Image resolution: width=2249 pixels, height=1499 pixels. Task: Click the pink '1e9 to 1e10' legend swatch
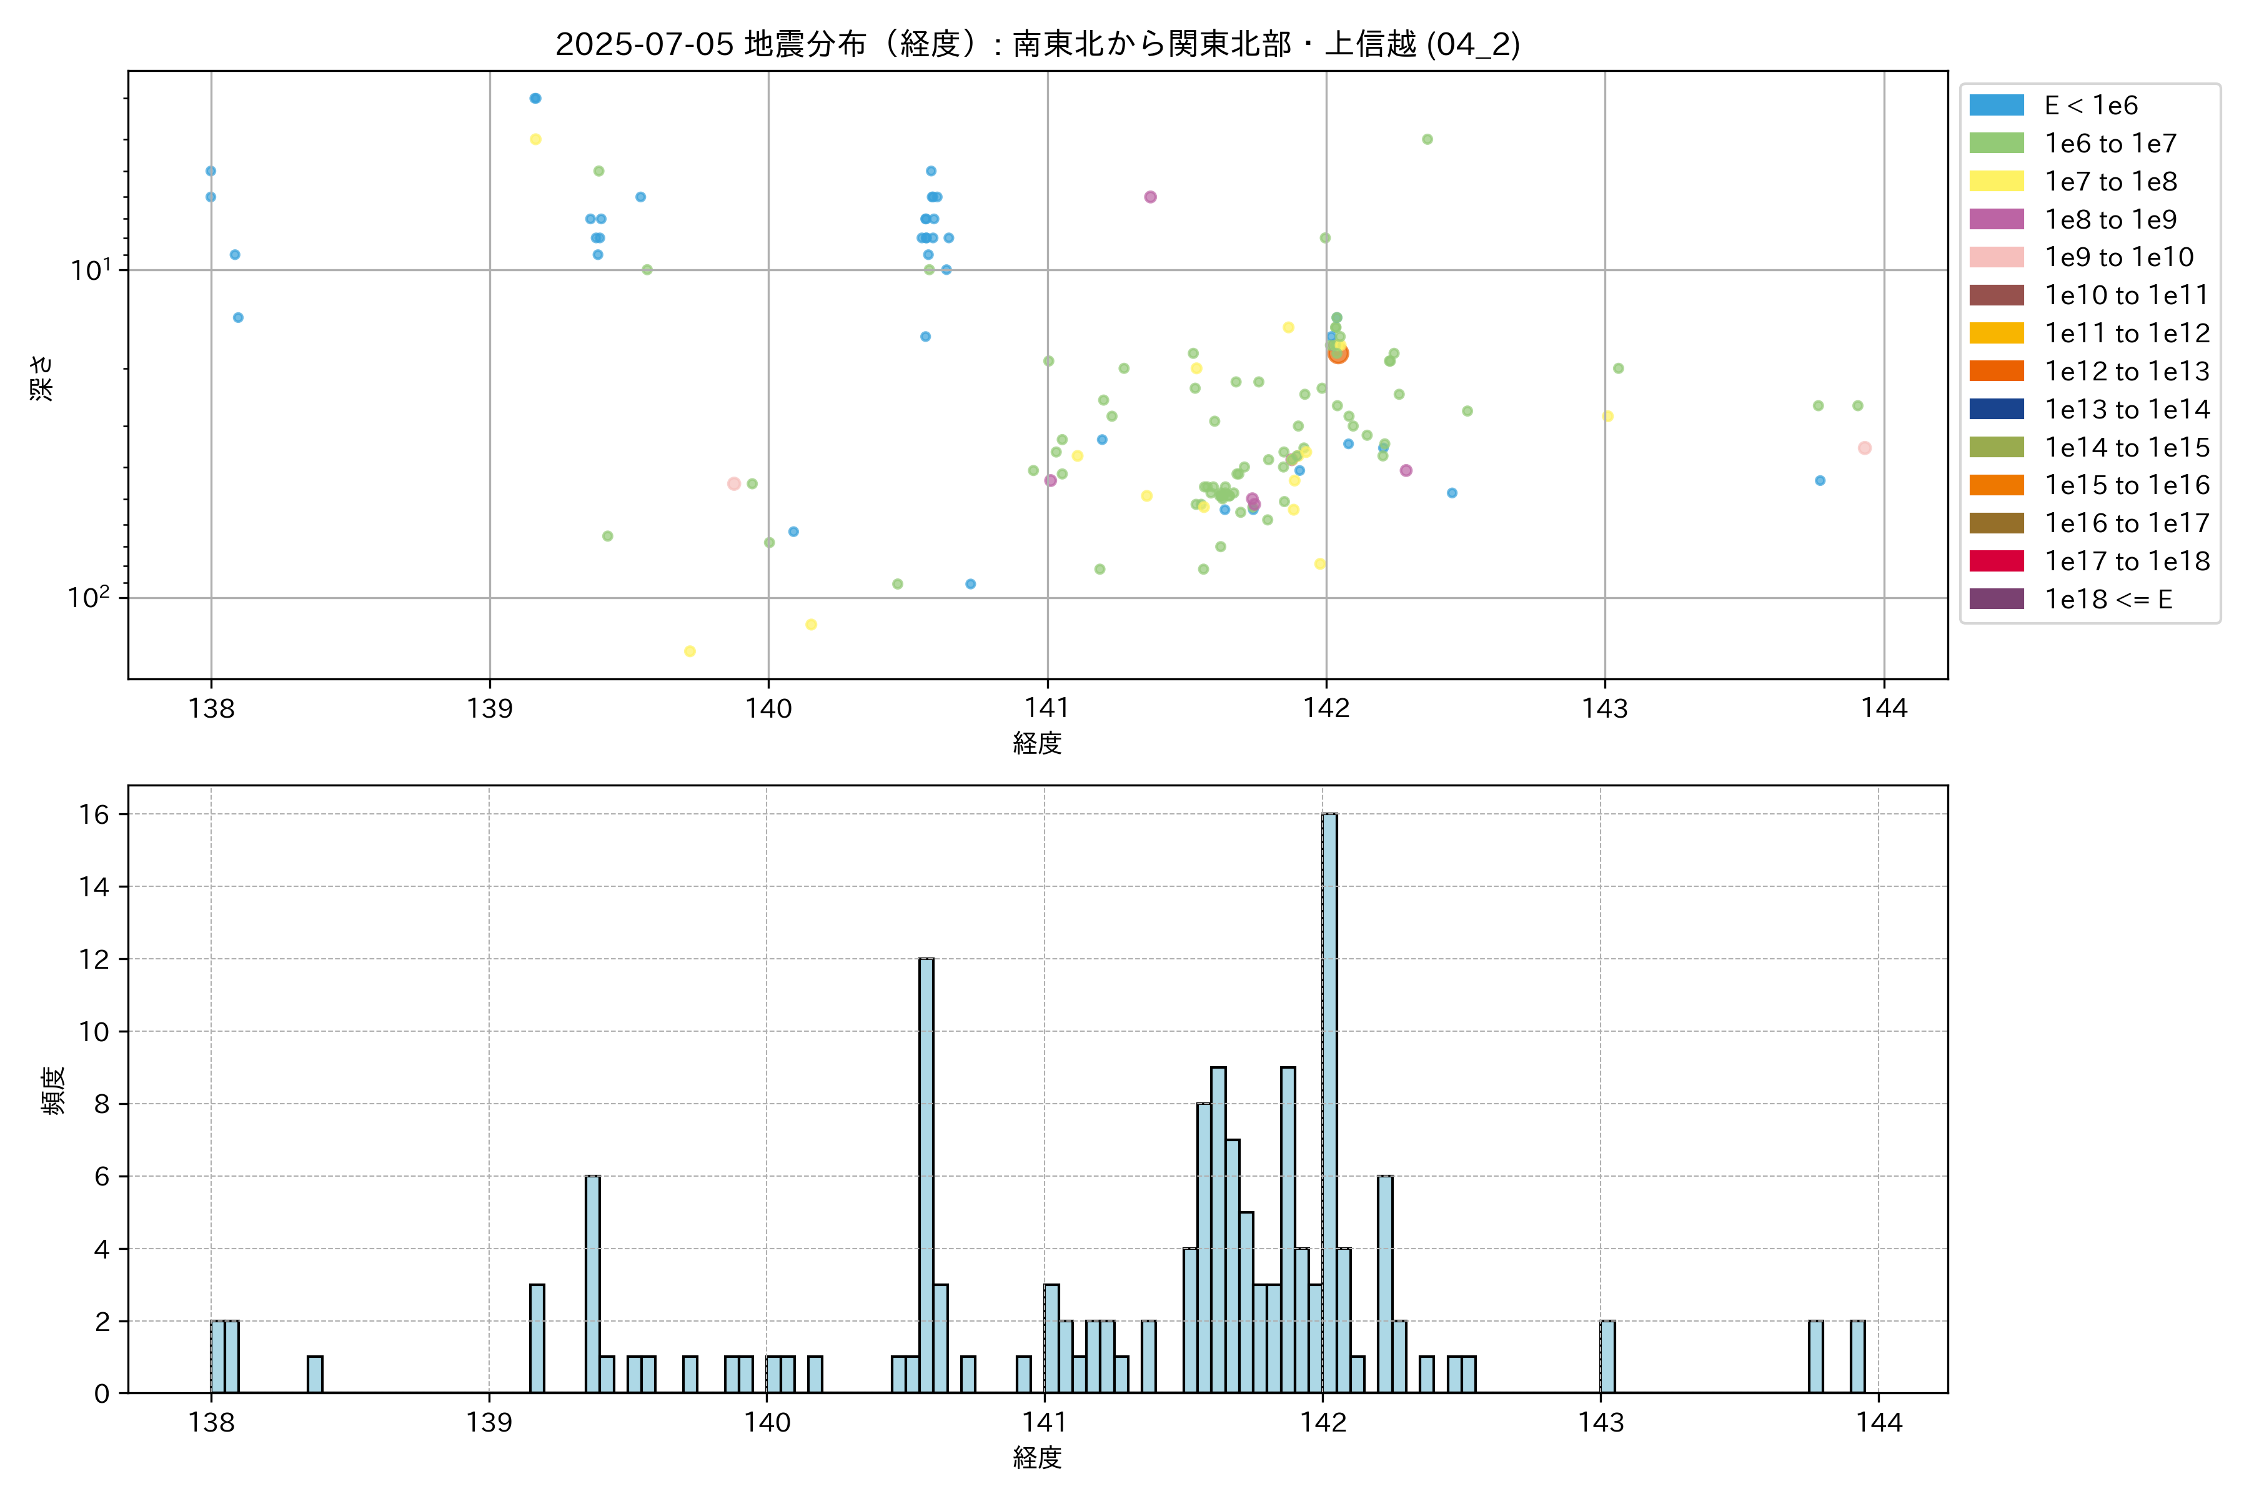[1995, 257]
